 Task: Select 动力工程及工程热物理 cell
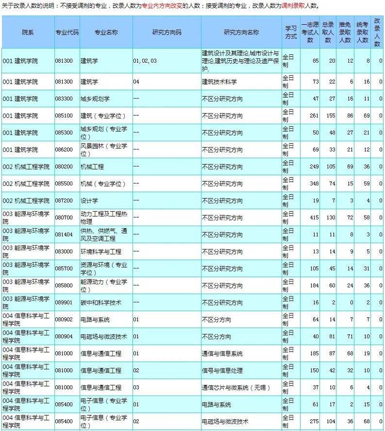(x=106, y=217)
